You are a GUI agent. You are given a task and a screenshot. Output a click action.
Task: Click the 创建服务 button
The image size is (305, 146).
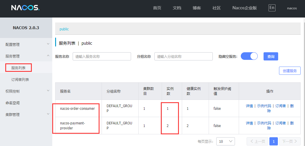pos(290,71)
